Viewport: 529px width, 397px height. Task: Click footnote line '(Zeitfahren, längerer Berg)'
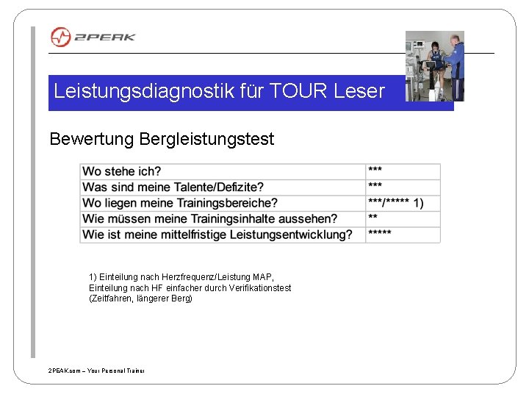140,298
